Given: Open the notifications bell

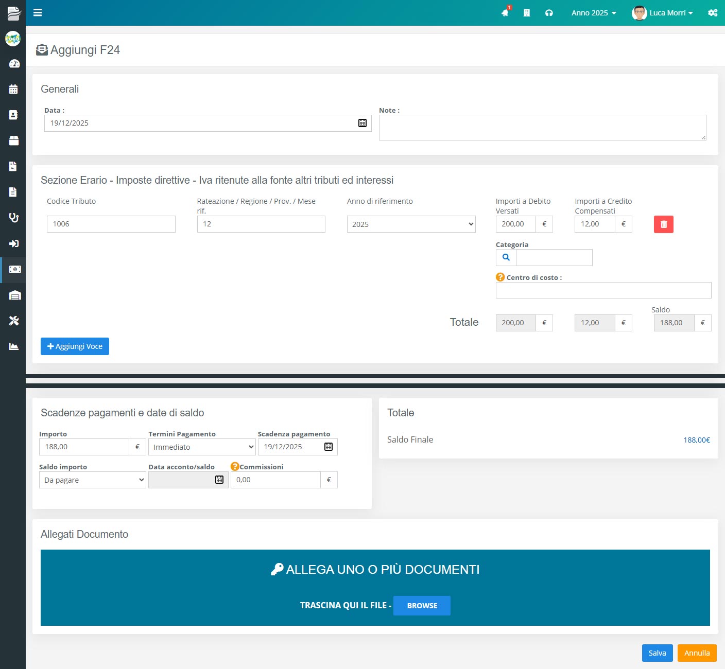Looking at the screenshot, I should tap(505, 13).
